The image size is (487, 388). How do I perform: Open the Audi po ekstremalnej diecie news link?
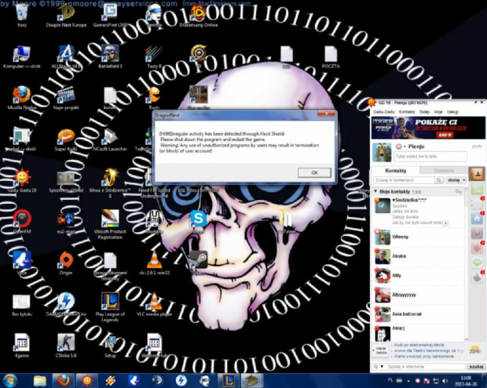(x=419, y=345)
